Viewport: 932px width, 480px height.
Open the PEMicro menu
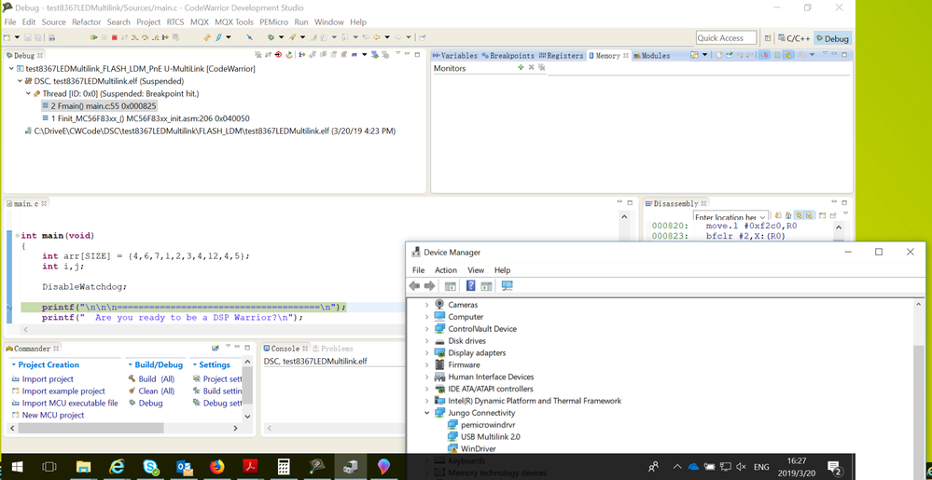coord(273,22)
